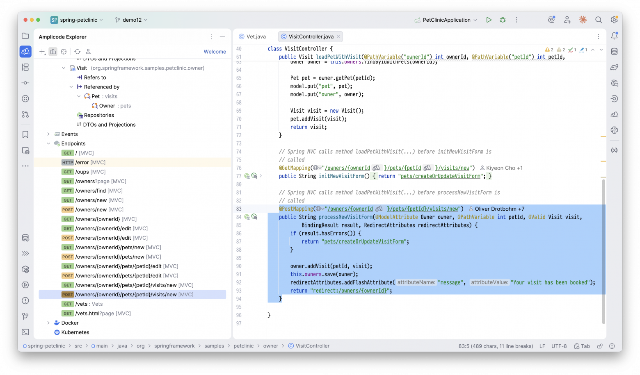Toggle the read-only lock in status bar
Viewport: 640px width, 375px height.
[x=600, y=346]
